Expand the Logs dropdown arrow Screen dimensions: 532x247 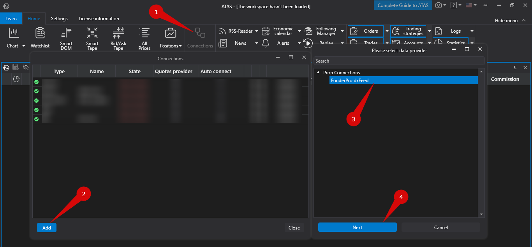click(x=472, y=31)
